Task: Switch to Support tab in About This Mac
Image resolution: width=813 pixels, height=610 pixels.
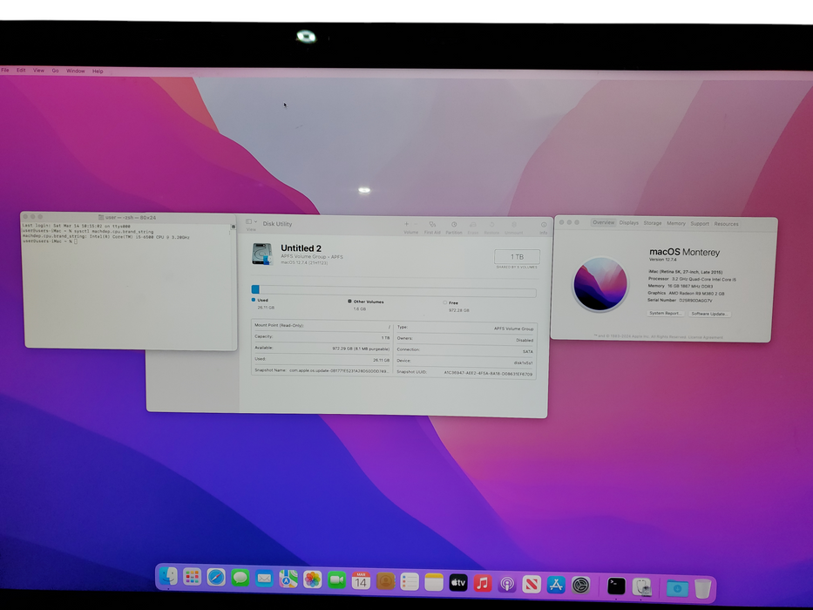Action: (700, 224)
